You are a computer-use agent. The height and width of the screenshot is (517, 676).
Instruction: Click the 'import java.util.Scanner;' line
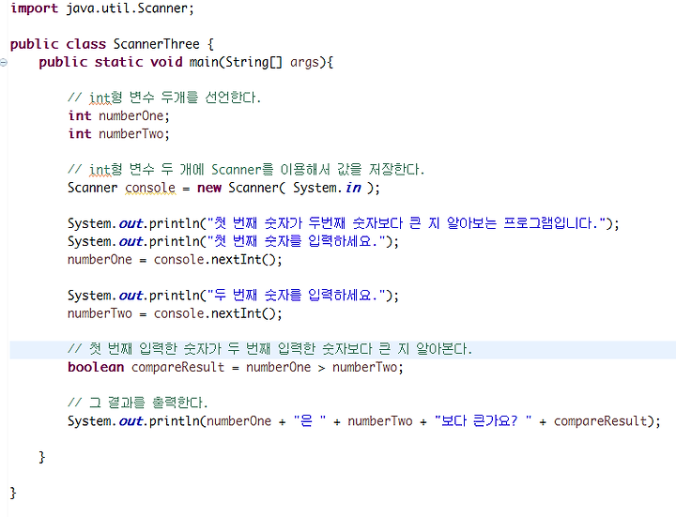(x=102, y=8)
